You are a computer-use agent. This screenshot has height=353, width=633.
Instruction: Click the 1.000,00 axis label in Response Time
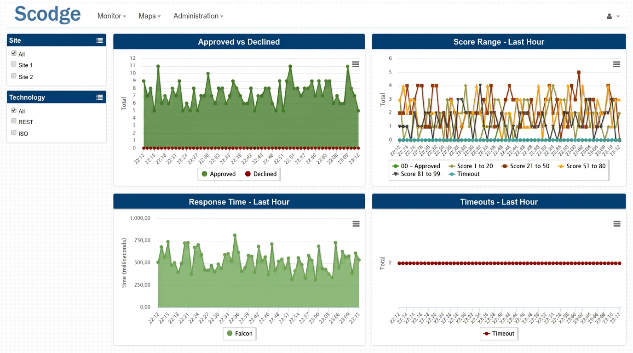[x=140, y=218]
